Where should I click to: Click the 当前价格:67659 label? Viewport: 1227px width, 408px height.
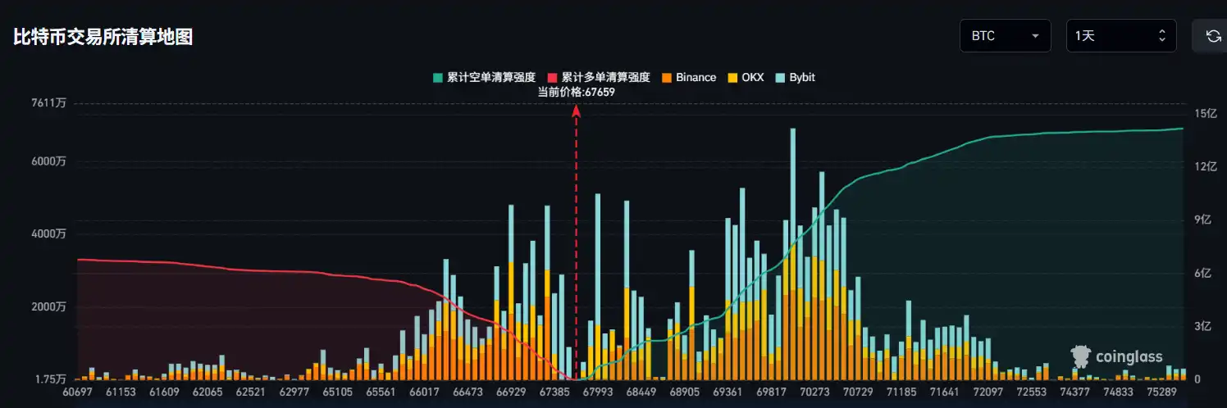(x=576, y=93)
